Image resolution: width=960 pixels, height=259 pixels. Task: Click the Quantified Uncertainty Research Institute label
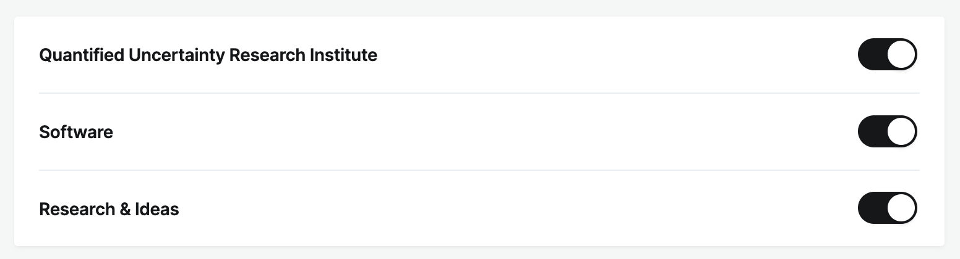pos(208,55)
